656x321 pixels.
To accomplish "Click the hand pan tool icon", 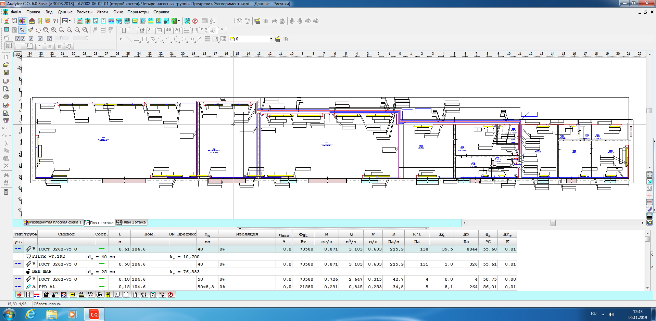I will coord(38,30).
